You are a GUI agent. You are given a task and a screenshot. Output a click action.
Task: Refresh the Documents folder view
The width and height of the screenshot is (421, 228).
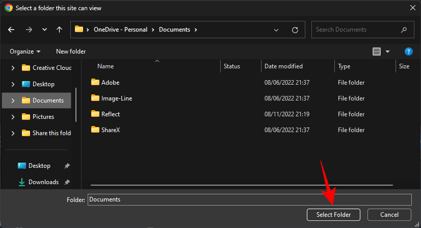[295, 30]
